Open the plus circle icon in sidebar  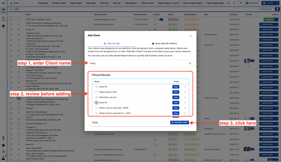3,152
